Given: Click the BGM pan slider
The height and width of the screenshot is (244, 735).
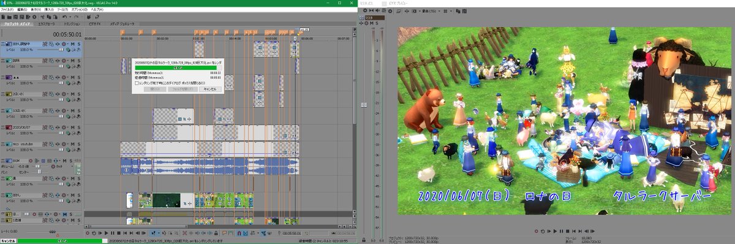Looking at the screenshot, I should click(39, 172).
